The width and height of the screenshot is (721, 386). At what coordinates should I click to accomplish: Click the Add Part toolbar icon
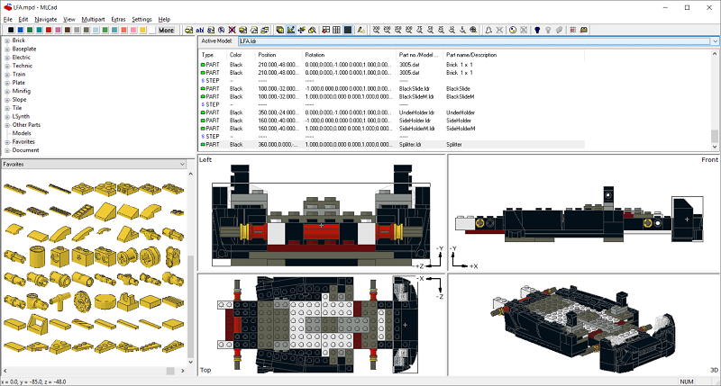188,30
